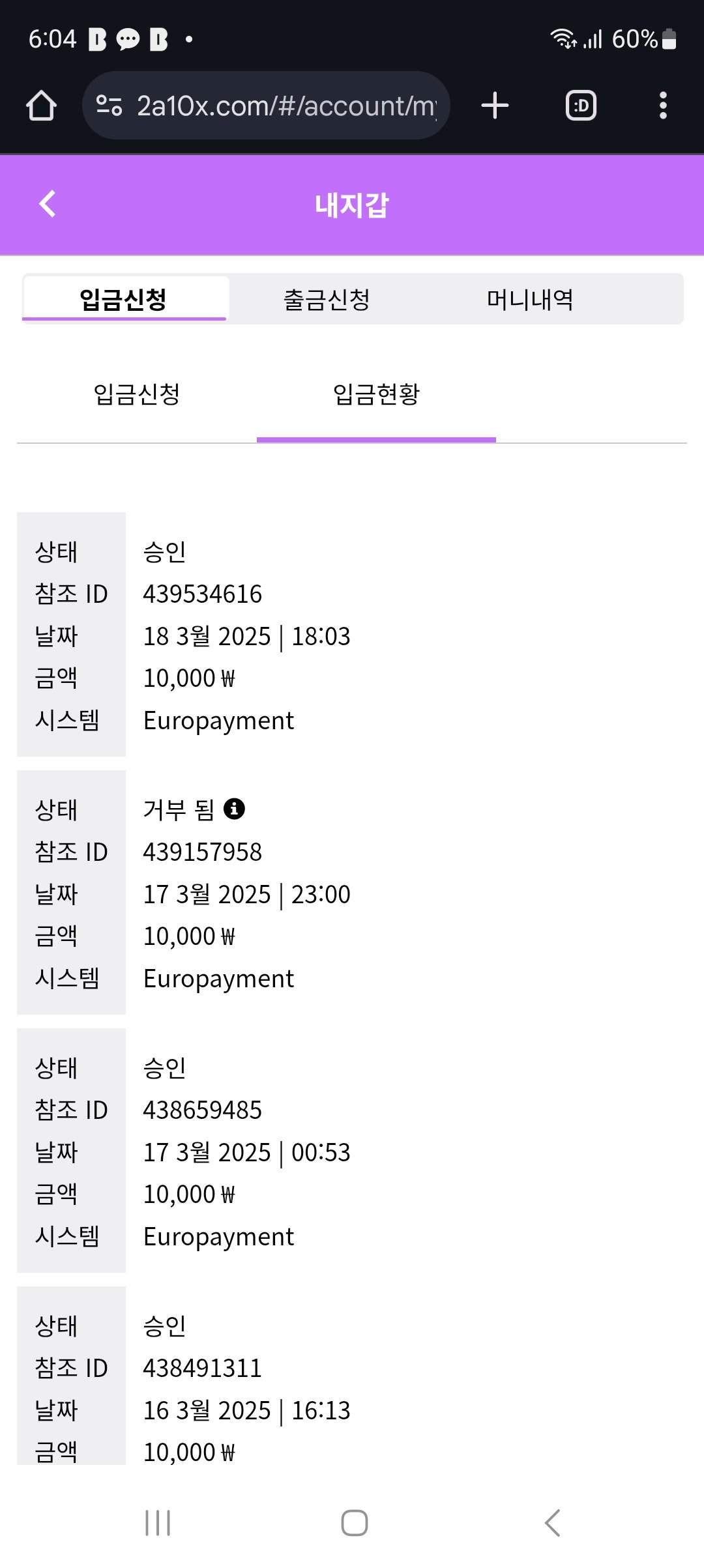This screenshot has width=704, height=1564.
Task: Select the 입금현황 sub-tab
Action: (376, 394)
